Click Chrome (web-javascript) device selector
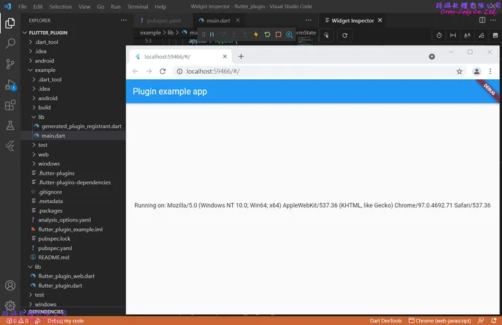This screenshot has width=502, height=325. pyautogui.click(x=440, y=320)
